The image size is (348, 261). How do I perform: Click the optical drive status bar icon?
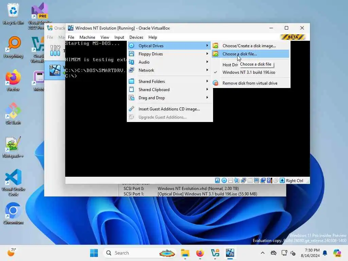[x=224, y=180]
